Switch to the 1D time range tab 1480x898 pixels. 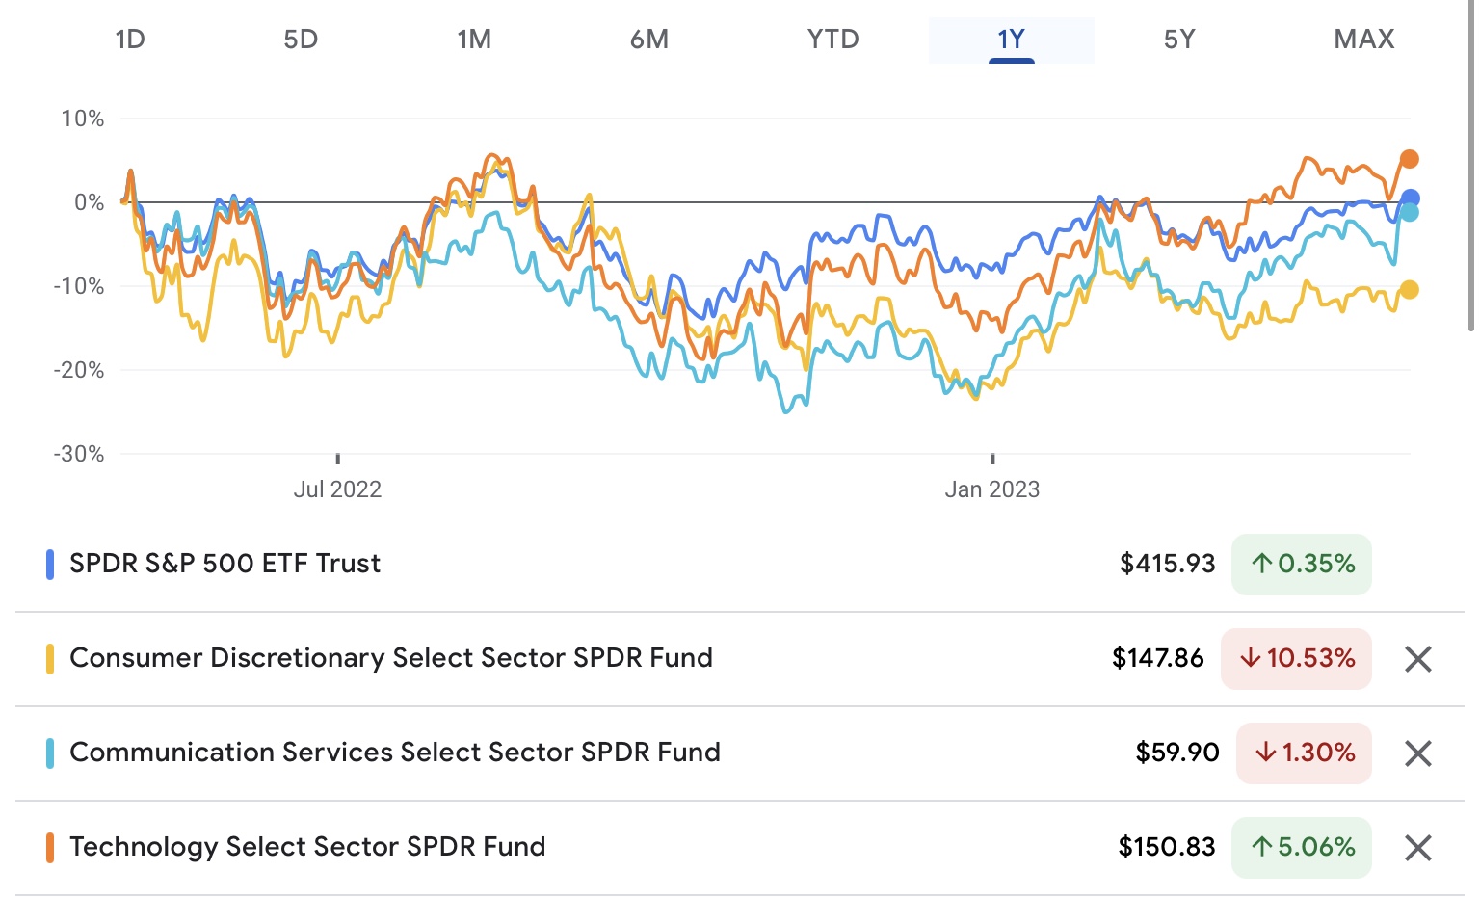tap(130, 40)
